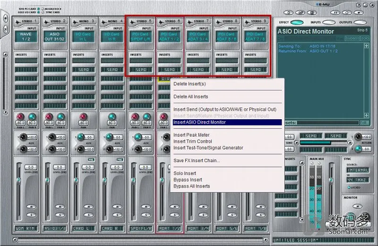This screenshot has width=378, height=246.
Task: Show the EFFECT view with its oval button
Action: tap(297, 22)
